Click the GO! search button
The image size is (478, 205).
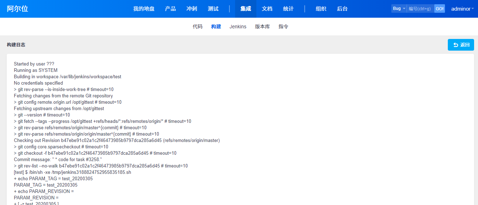[x=440, y=8]
